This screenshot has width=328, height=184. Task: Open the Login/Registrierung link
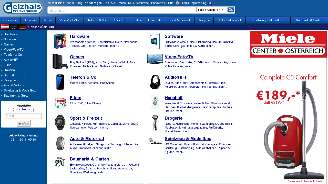tap(194, 3)
